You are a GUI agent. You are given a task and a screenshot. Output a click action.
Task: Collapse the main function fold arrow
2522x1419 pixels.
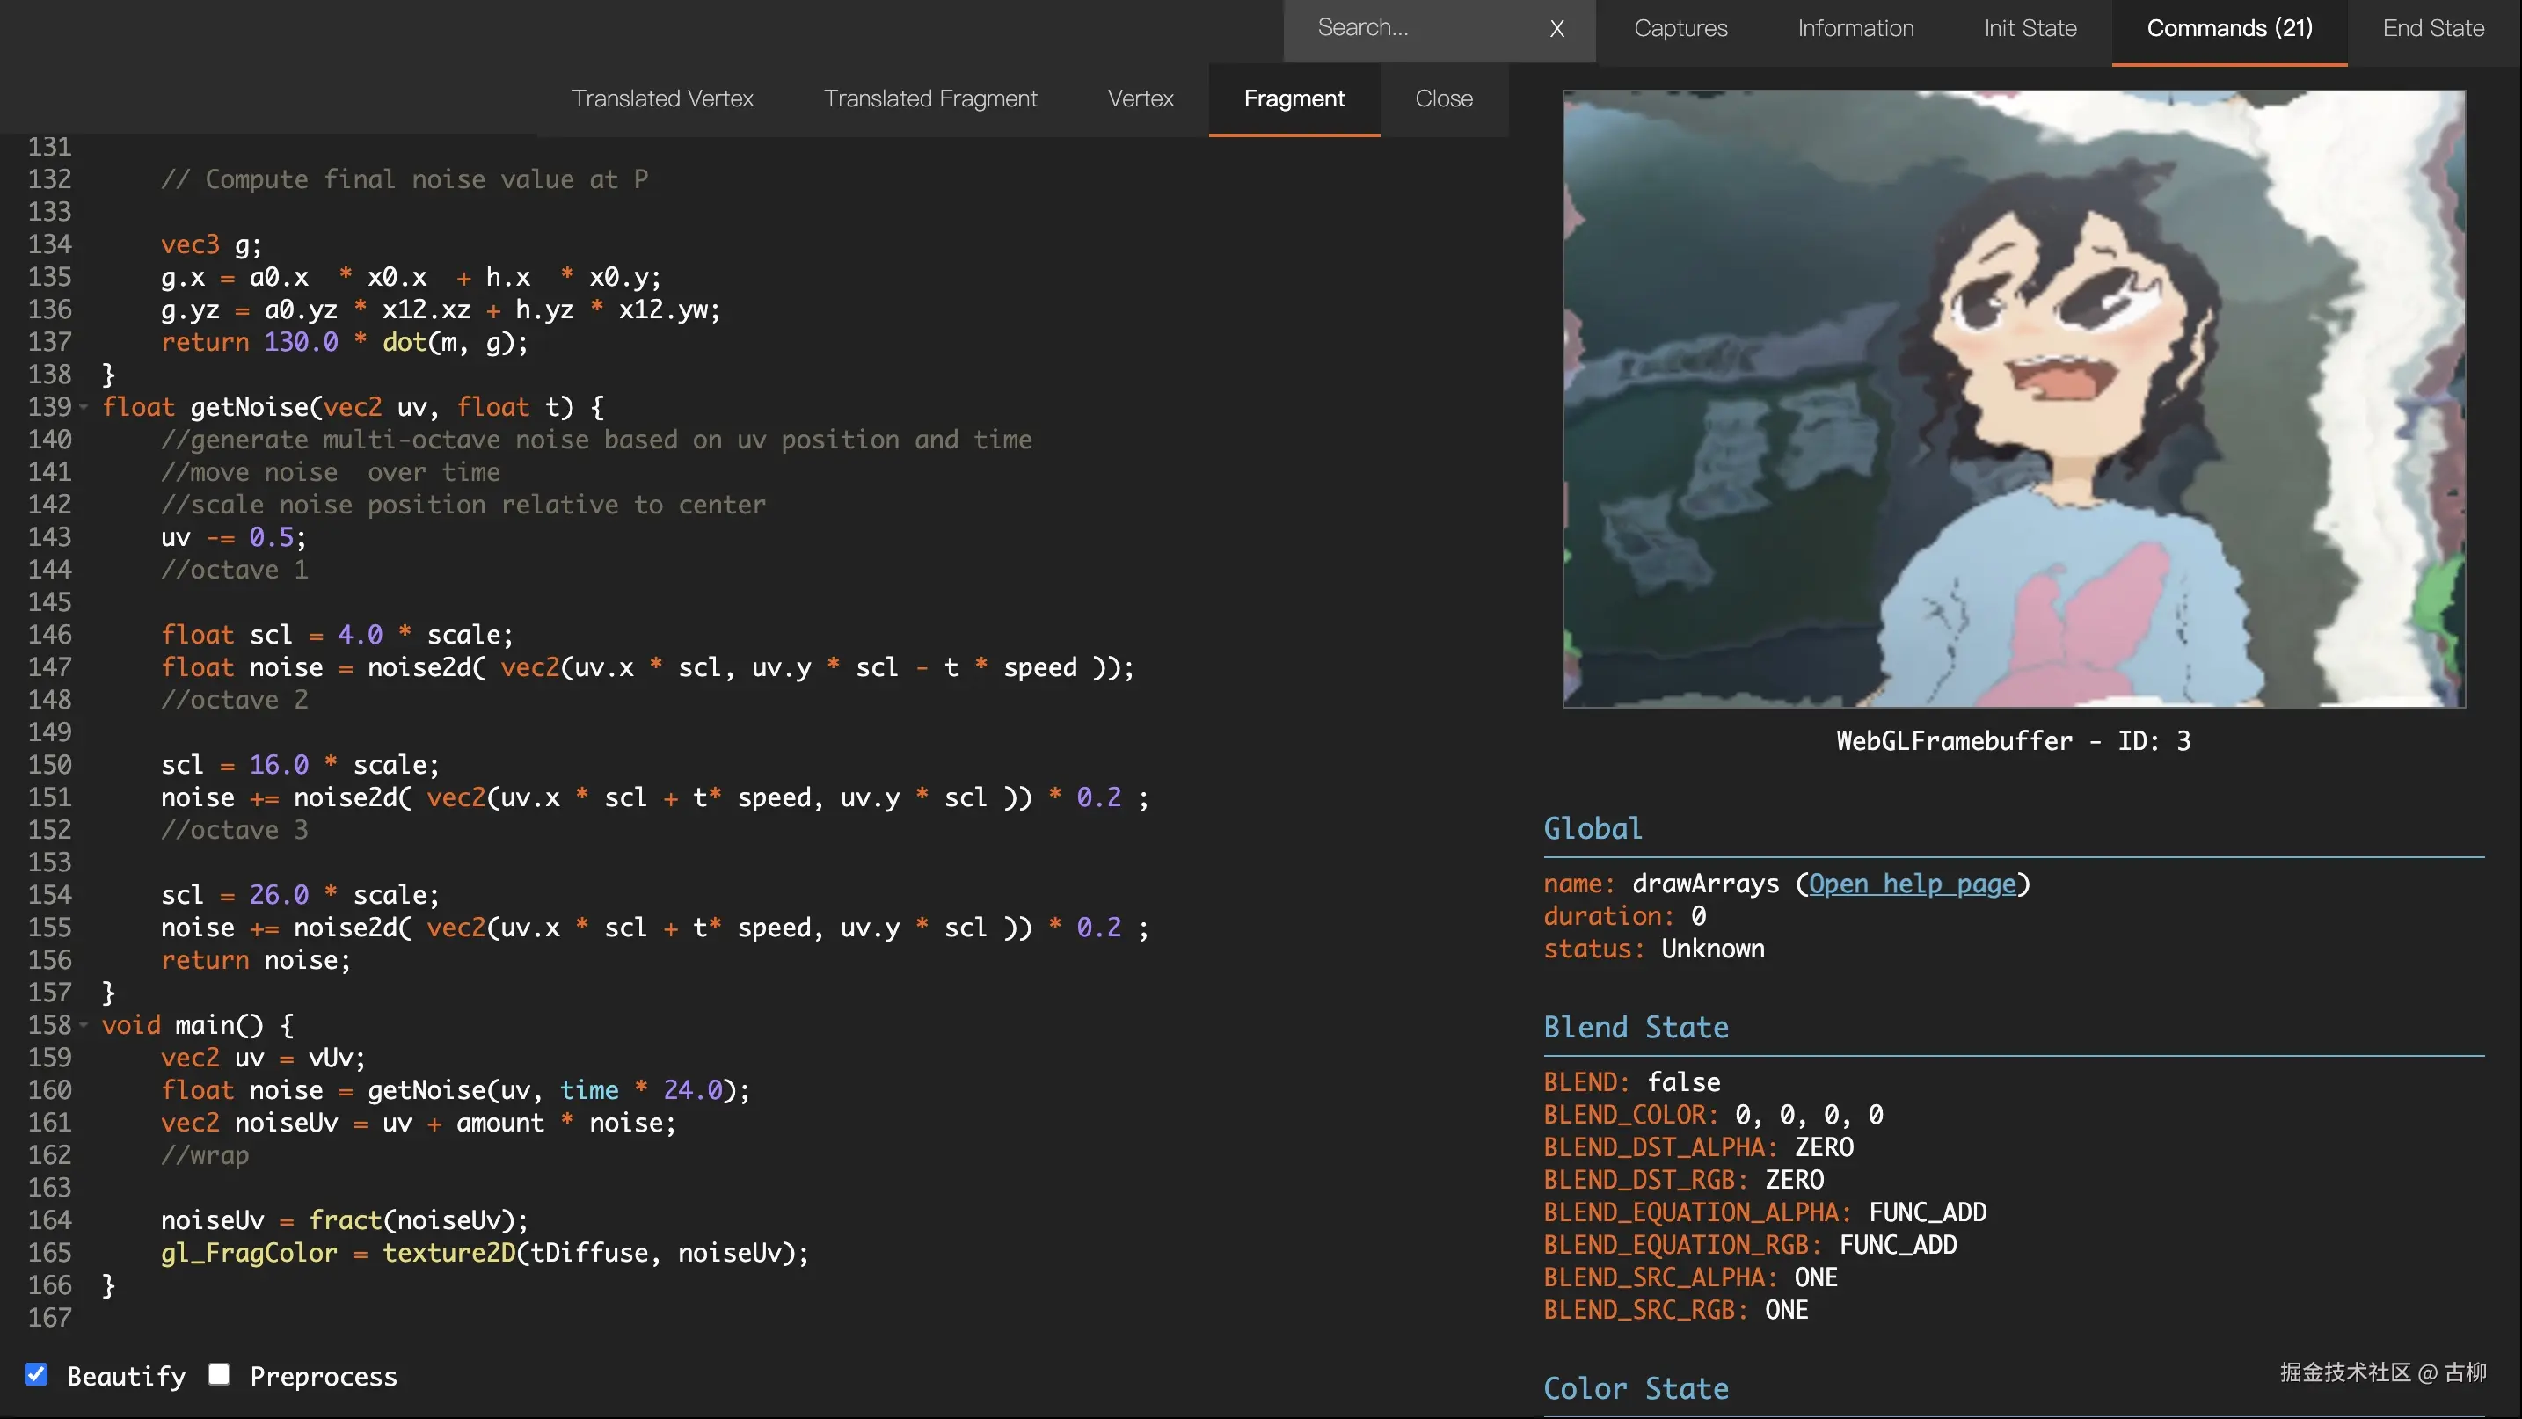point(84,1024)
